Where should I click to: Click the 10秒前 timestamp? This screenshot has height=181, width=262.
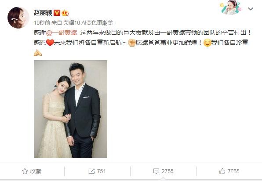point(42,23)
